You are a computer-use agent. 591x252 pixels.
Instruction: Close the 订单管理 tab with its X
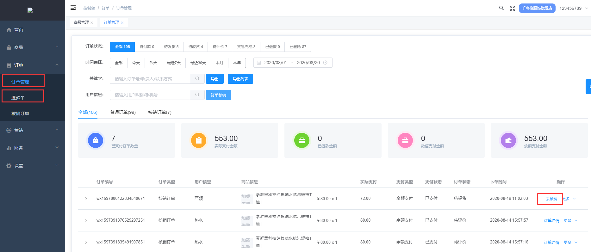(x=122, y=22)
